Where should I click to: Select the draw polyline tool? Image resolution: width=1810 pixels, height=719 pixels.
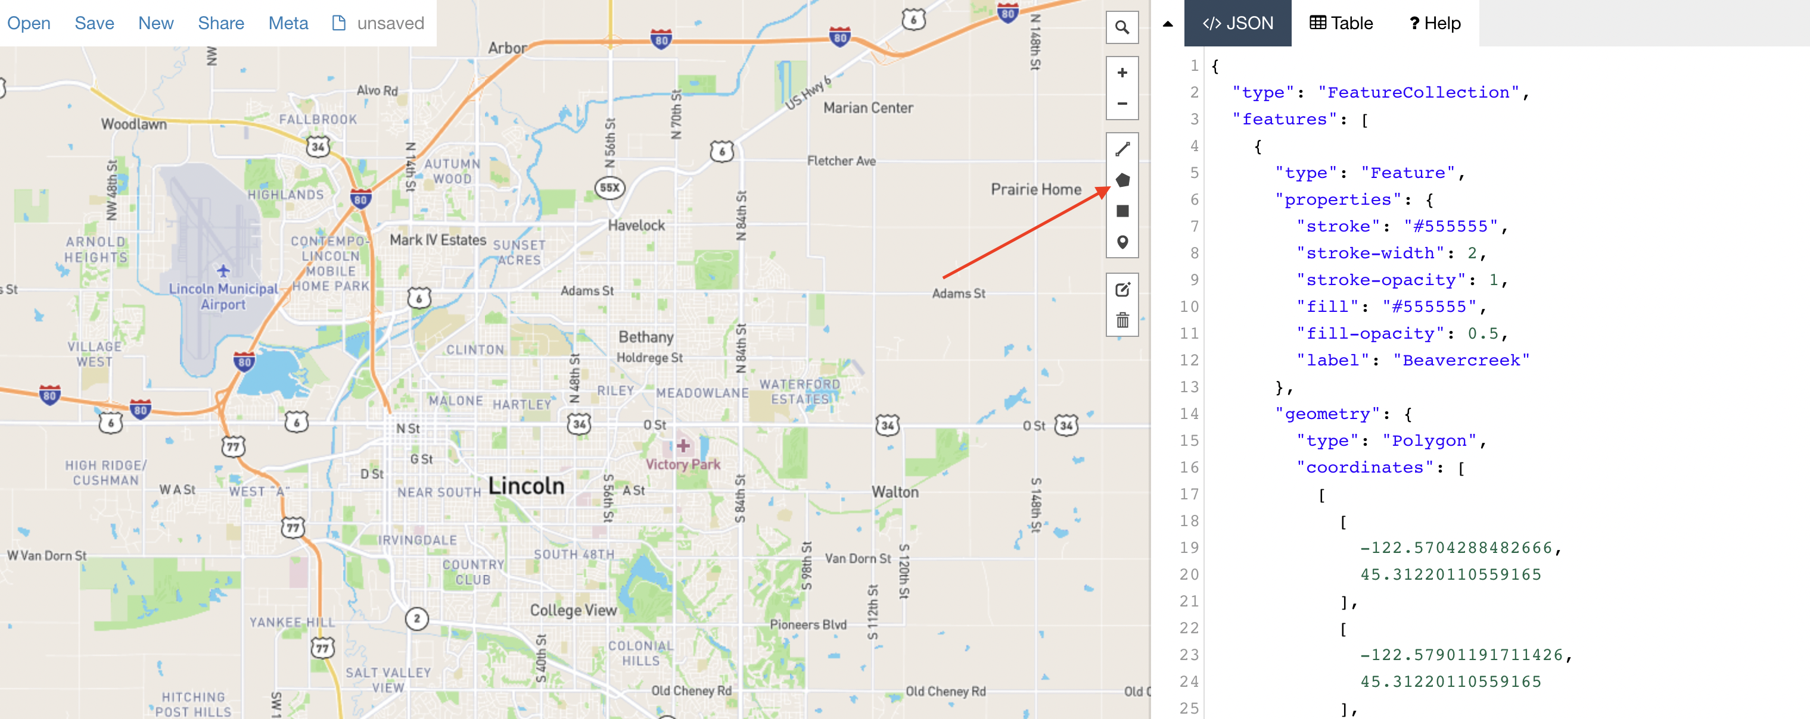point(1122,149)
